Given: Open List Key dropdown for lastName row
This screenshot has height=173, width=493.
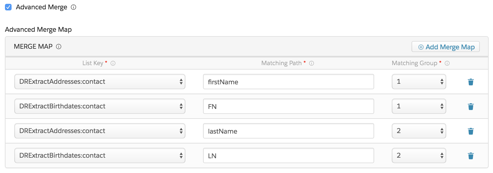Looking at the screenshot, I should pos(100,131).
